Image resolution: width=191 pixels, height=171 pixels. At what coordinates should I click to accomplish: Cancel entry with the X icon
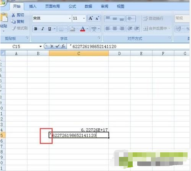pos(52,46)
